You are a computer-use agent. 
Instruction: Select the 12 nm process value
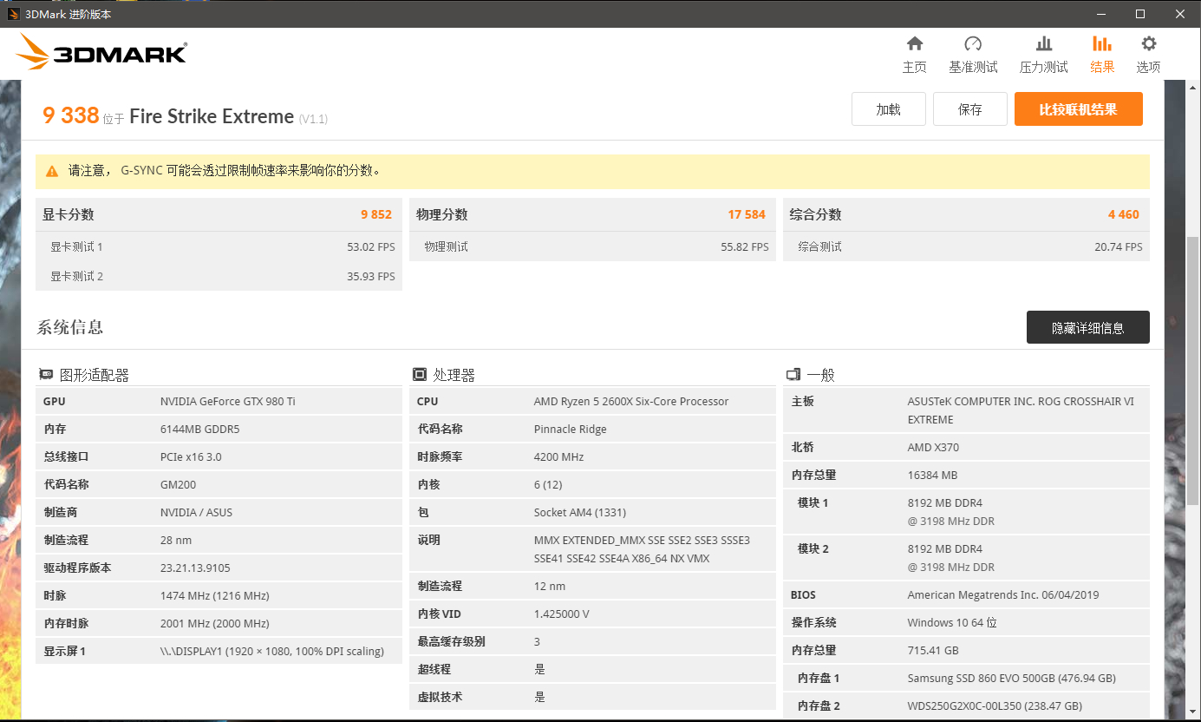(550, 586)
